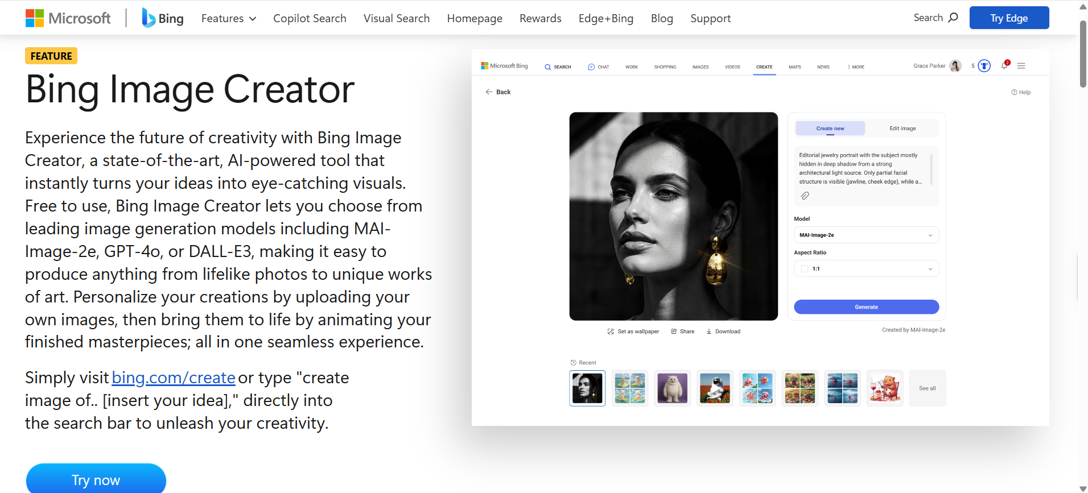
Task: Click the page's vertical scrollbar thumb
Action: (1083, 54)
